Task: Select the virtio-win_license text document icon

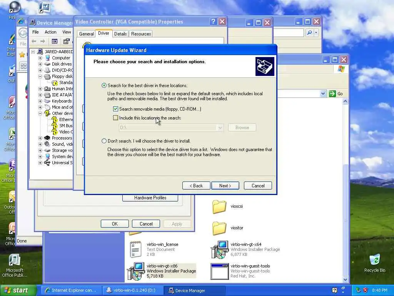Action: click(x=135, y=249)
